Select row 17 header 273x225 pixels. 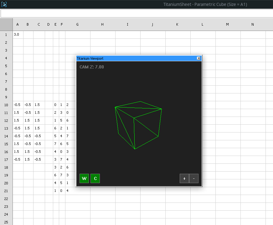[x=6, y=159]
